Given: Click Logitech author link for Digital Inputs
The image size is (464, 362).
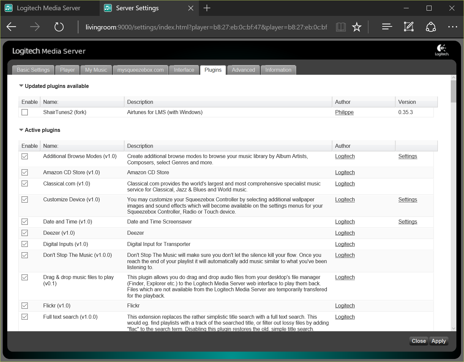Looking at the screenshot, I should [345, 244].
